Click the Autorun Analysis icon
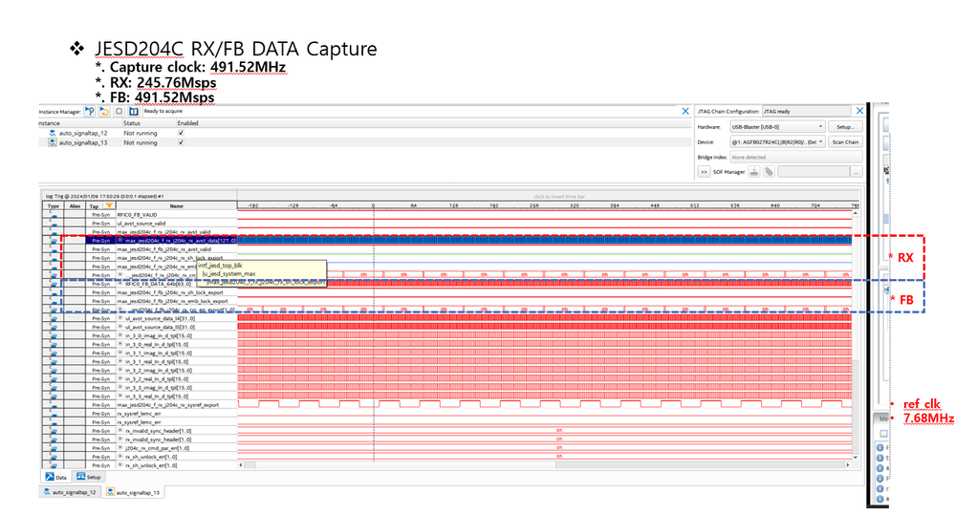Viewport: 955px width, 515px height. coord(105,111)
